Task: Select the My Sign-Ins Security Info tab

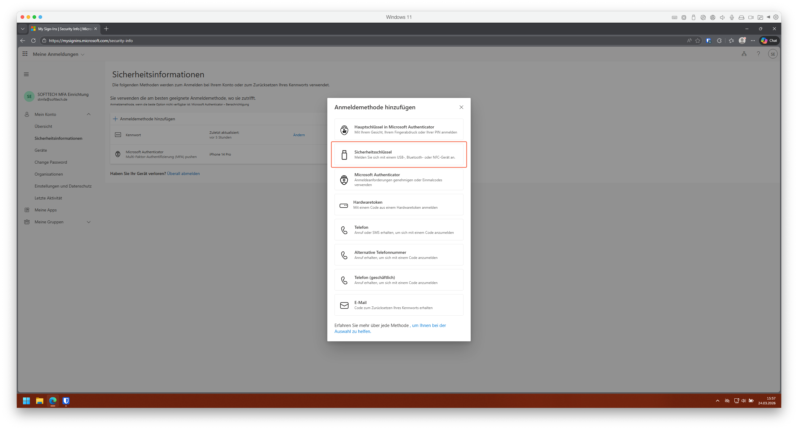Action: tap(64, 29)
